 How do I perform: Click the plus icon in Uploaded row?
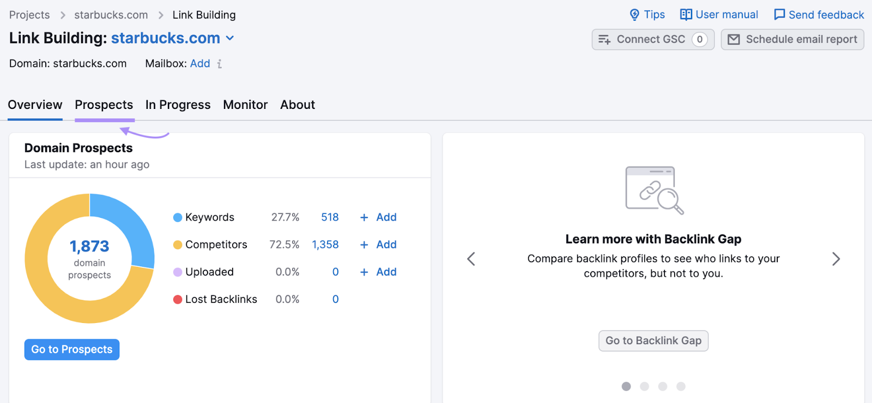(x=364, y=272)
